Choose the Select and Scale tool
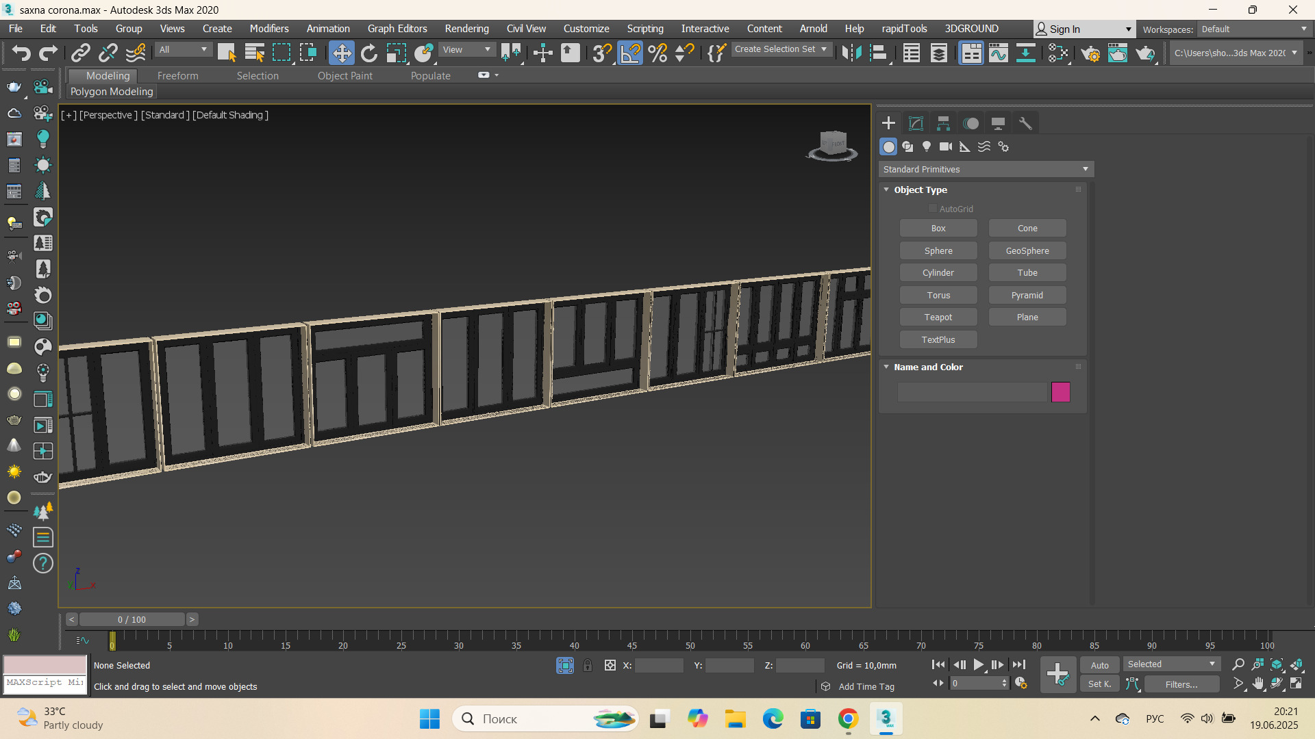This screenshot has height=739, width=1315. click(396, 53)
